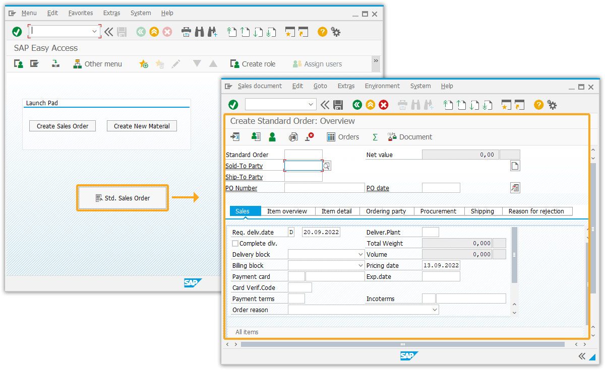This screenshot has height=370, width=605.
Task: Expand the command field dropdown in Sales Order window
Action: tap(312, 105)
